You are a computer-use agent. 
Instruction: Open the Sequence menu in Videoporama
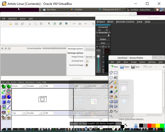(12, 19)
